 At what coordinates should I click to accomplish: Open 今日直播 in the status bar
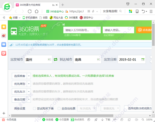coord(62,119)
